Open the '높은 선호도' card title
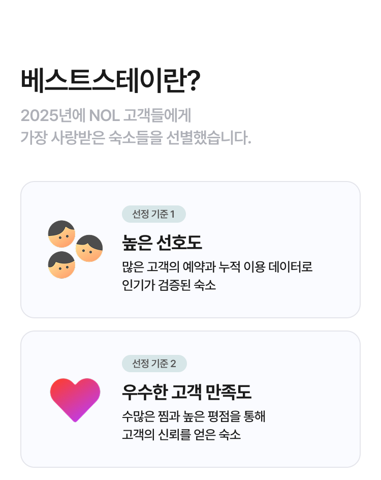The height and width of the screenshot is (480, 381). pyautogui.click(x=162, y=243)
